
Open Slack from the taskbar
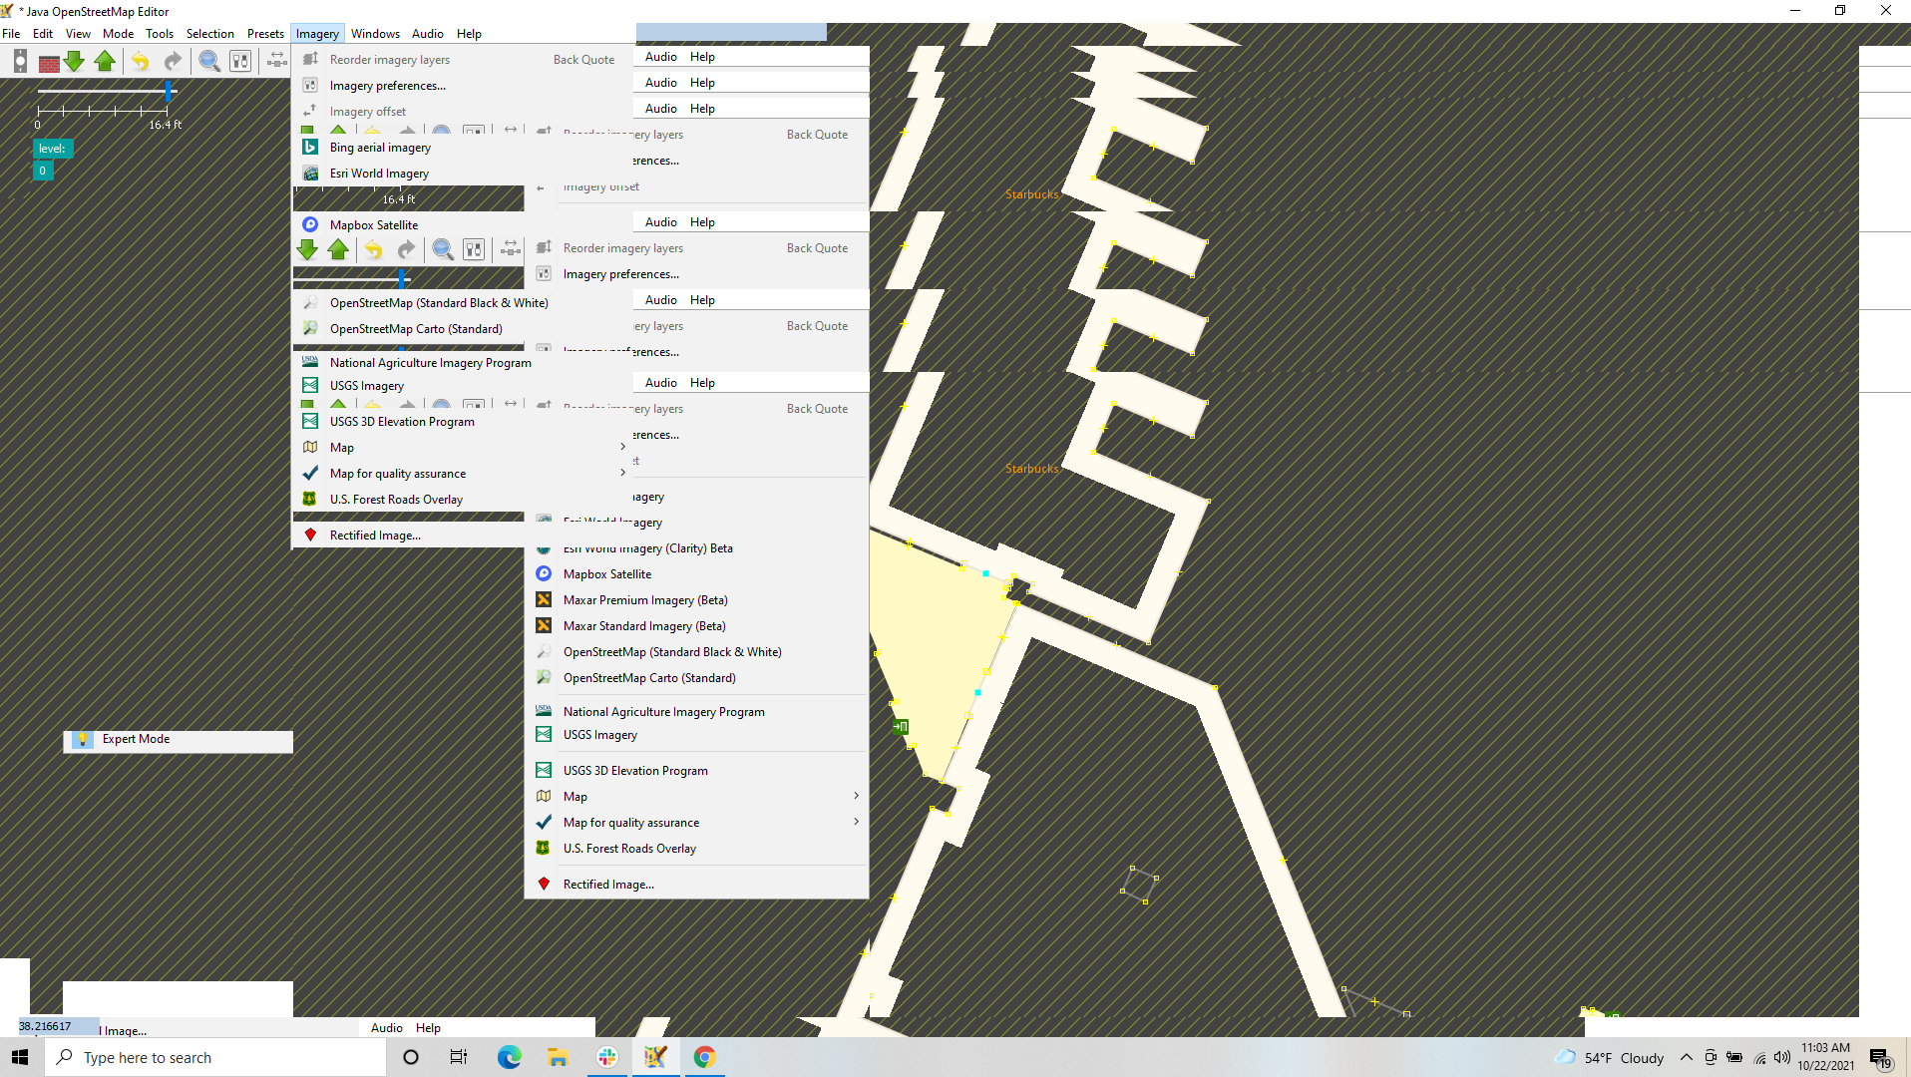click(x=606, y=1057)
